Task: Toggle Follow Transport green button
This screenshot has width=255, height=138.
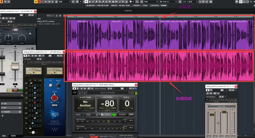Action: (x=114, y=115)
